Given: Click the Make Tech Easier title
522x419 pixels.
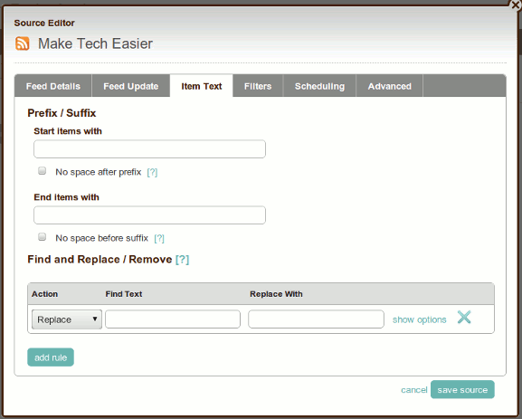Looking at the screenshot, I should [x=95, y=43].
